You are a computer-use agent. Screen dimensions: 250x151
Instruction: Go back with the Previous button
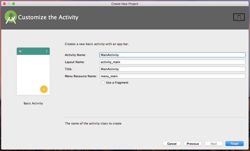[193, 144]
